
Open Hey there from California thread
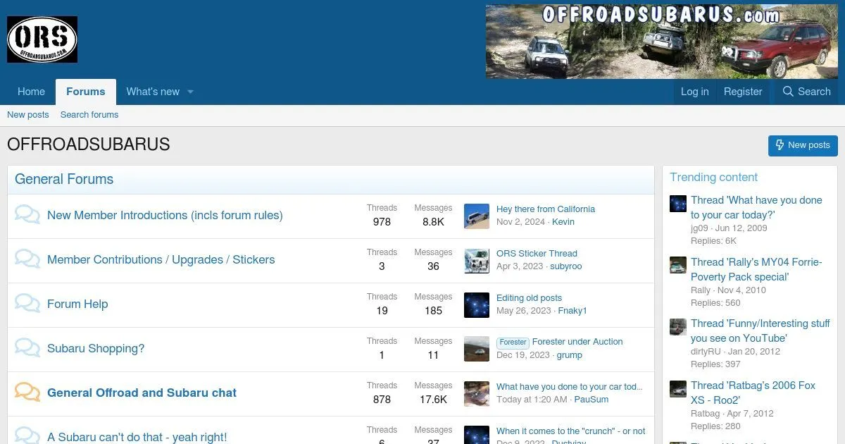coord(546,209)
